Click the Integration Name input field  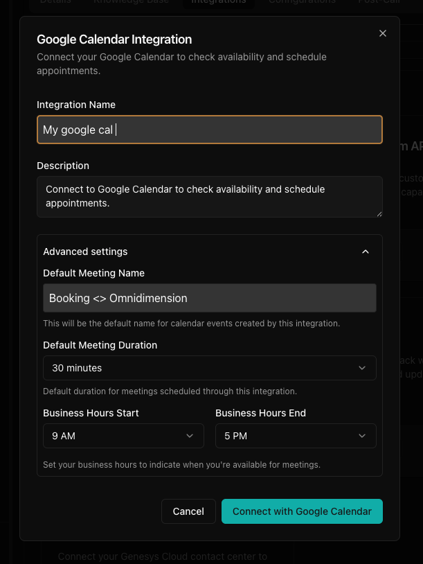210,130
